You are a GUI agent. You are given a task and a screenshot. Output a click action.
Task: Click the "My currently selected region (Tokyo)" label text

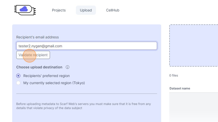click(54, 83)
